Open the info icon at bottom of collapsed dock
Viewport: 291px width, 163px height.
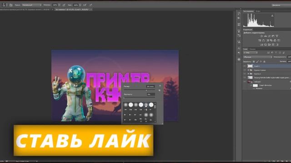pyautogui.click(x=239, y=59)
